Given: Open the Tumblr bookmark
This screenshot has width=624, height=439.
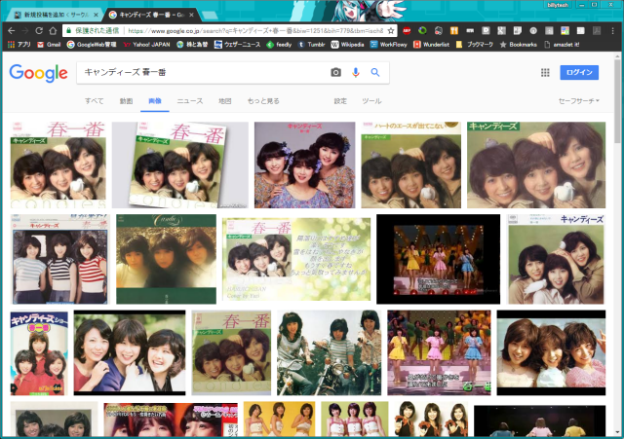Looking at the screenshot, I should pos(312,45).
